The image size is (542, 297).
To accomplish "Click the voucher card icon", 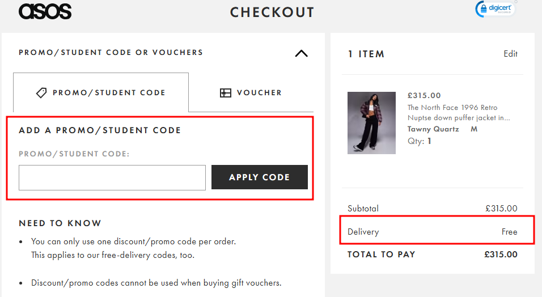I will pyautogui.click(x=225, y=93).
